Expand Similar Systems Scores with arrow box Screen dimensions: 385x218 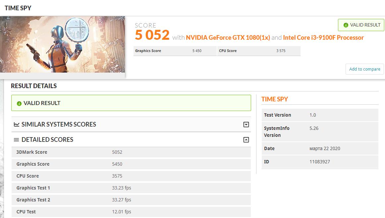(246, 125)
